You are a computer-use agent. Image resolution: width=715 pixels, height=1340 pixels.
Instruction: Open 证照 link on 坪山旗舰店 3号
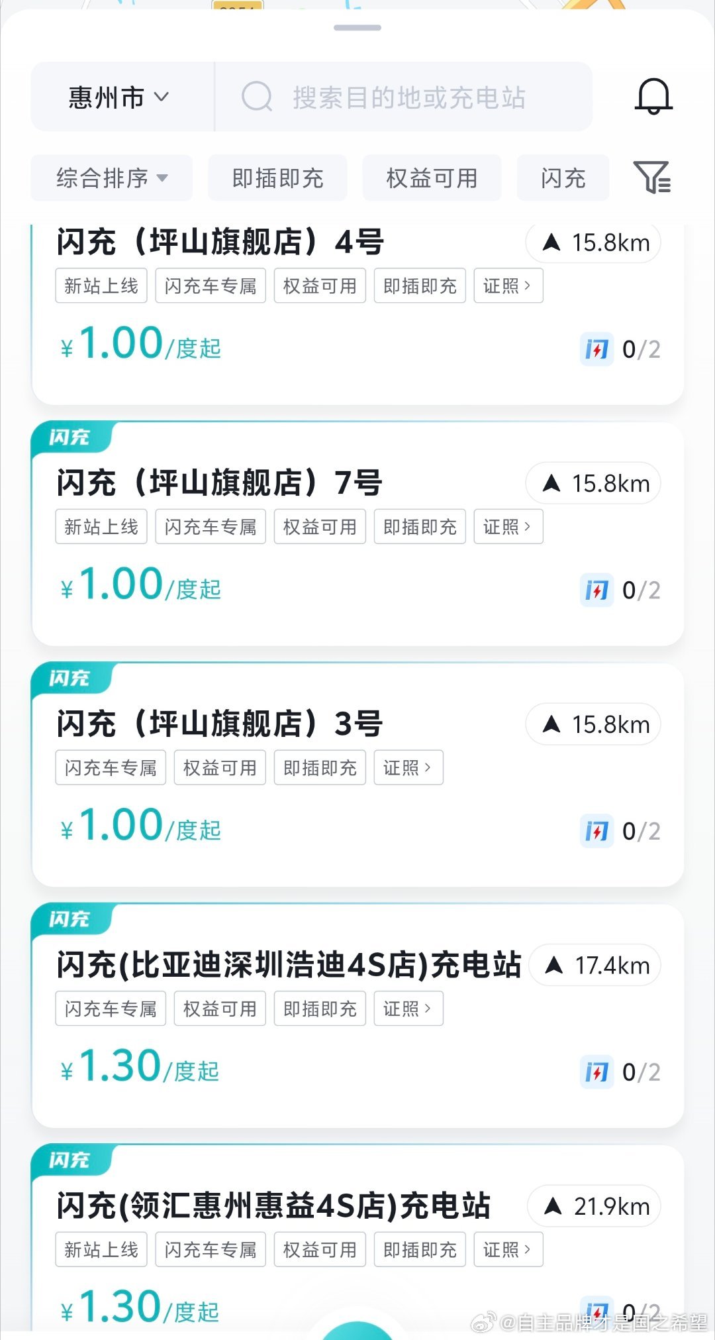coord(408,767)
